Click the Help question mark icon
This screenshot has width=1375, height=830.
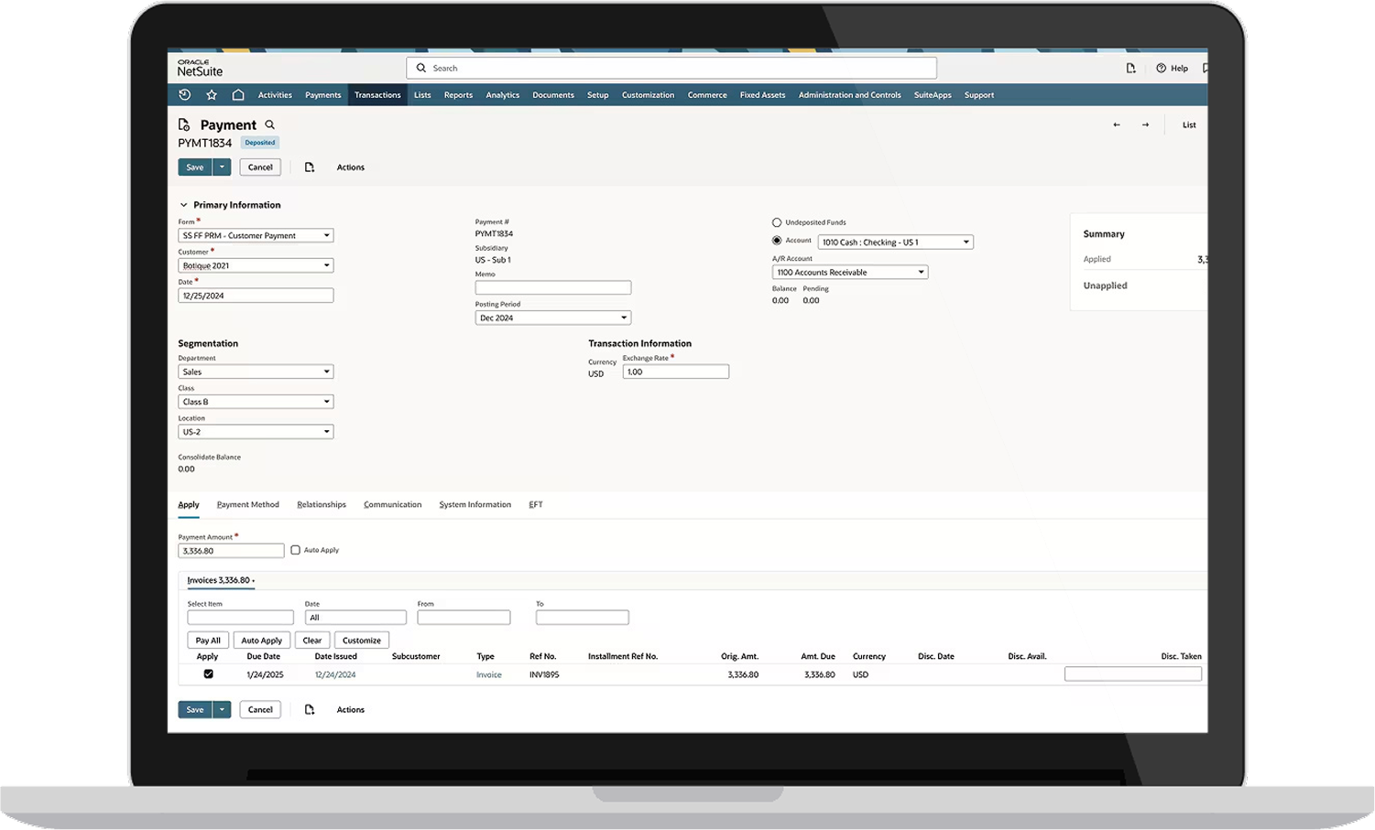pyautogui.click(x=1160, y=68)
